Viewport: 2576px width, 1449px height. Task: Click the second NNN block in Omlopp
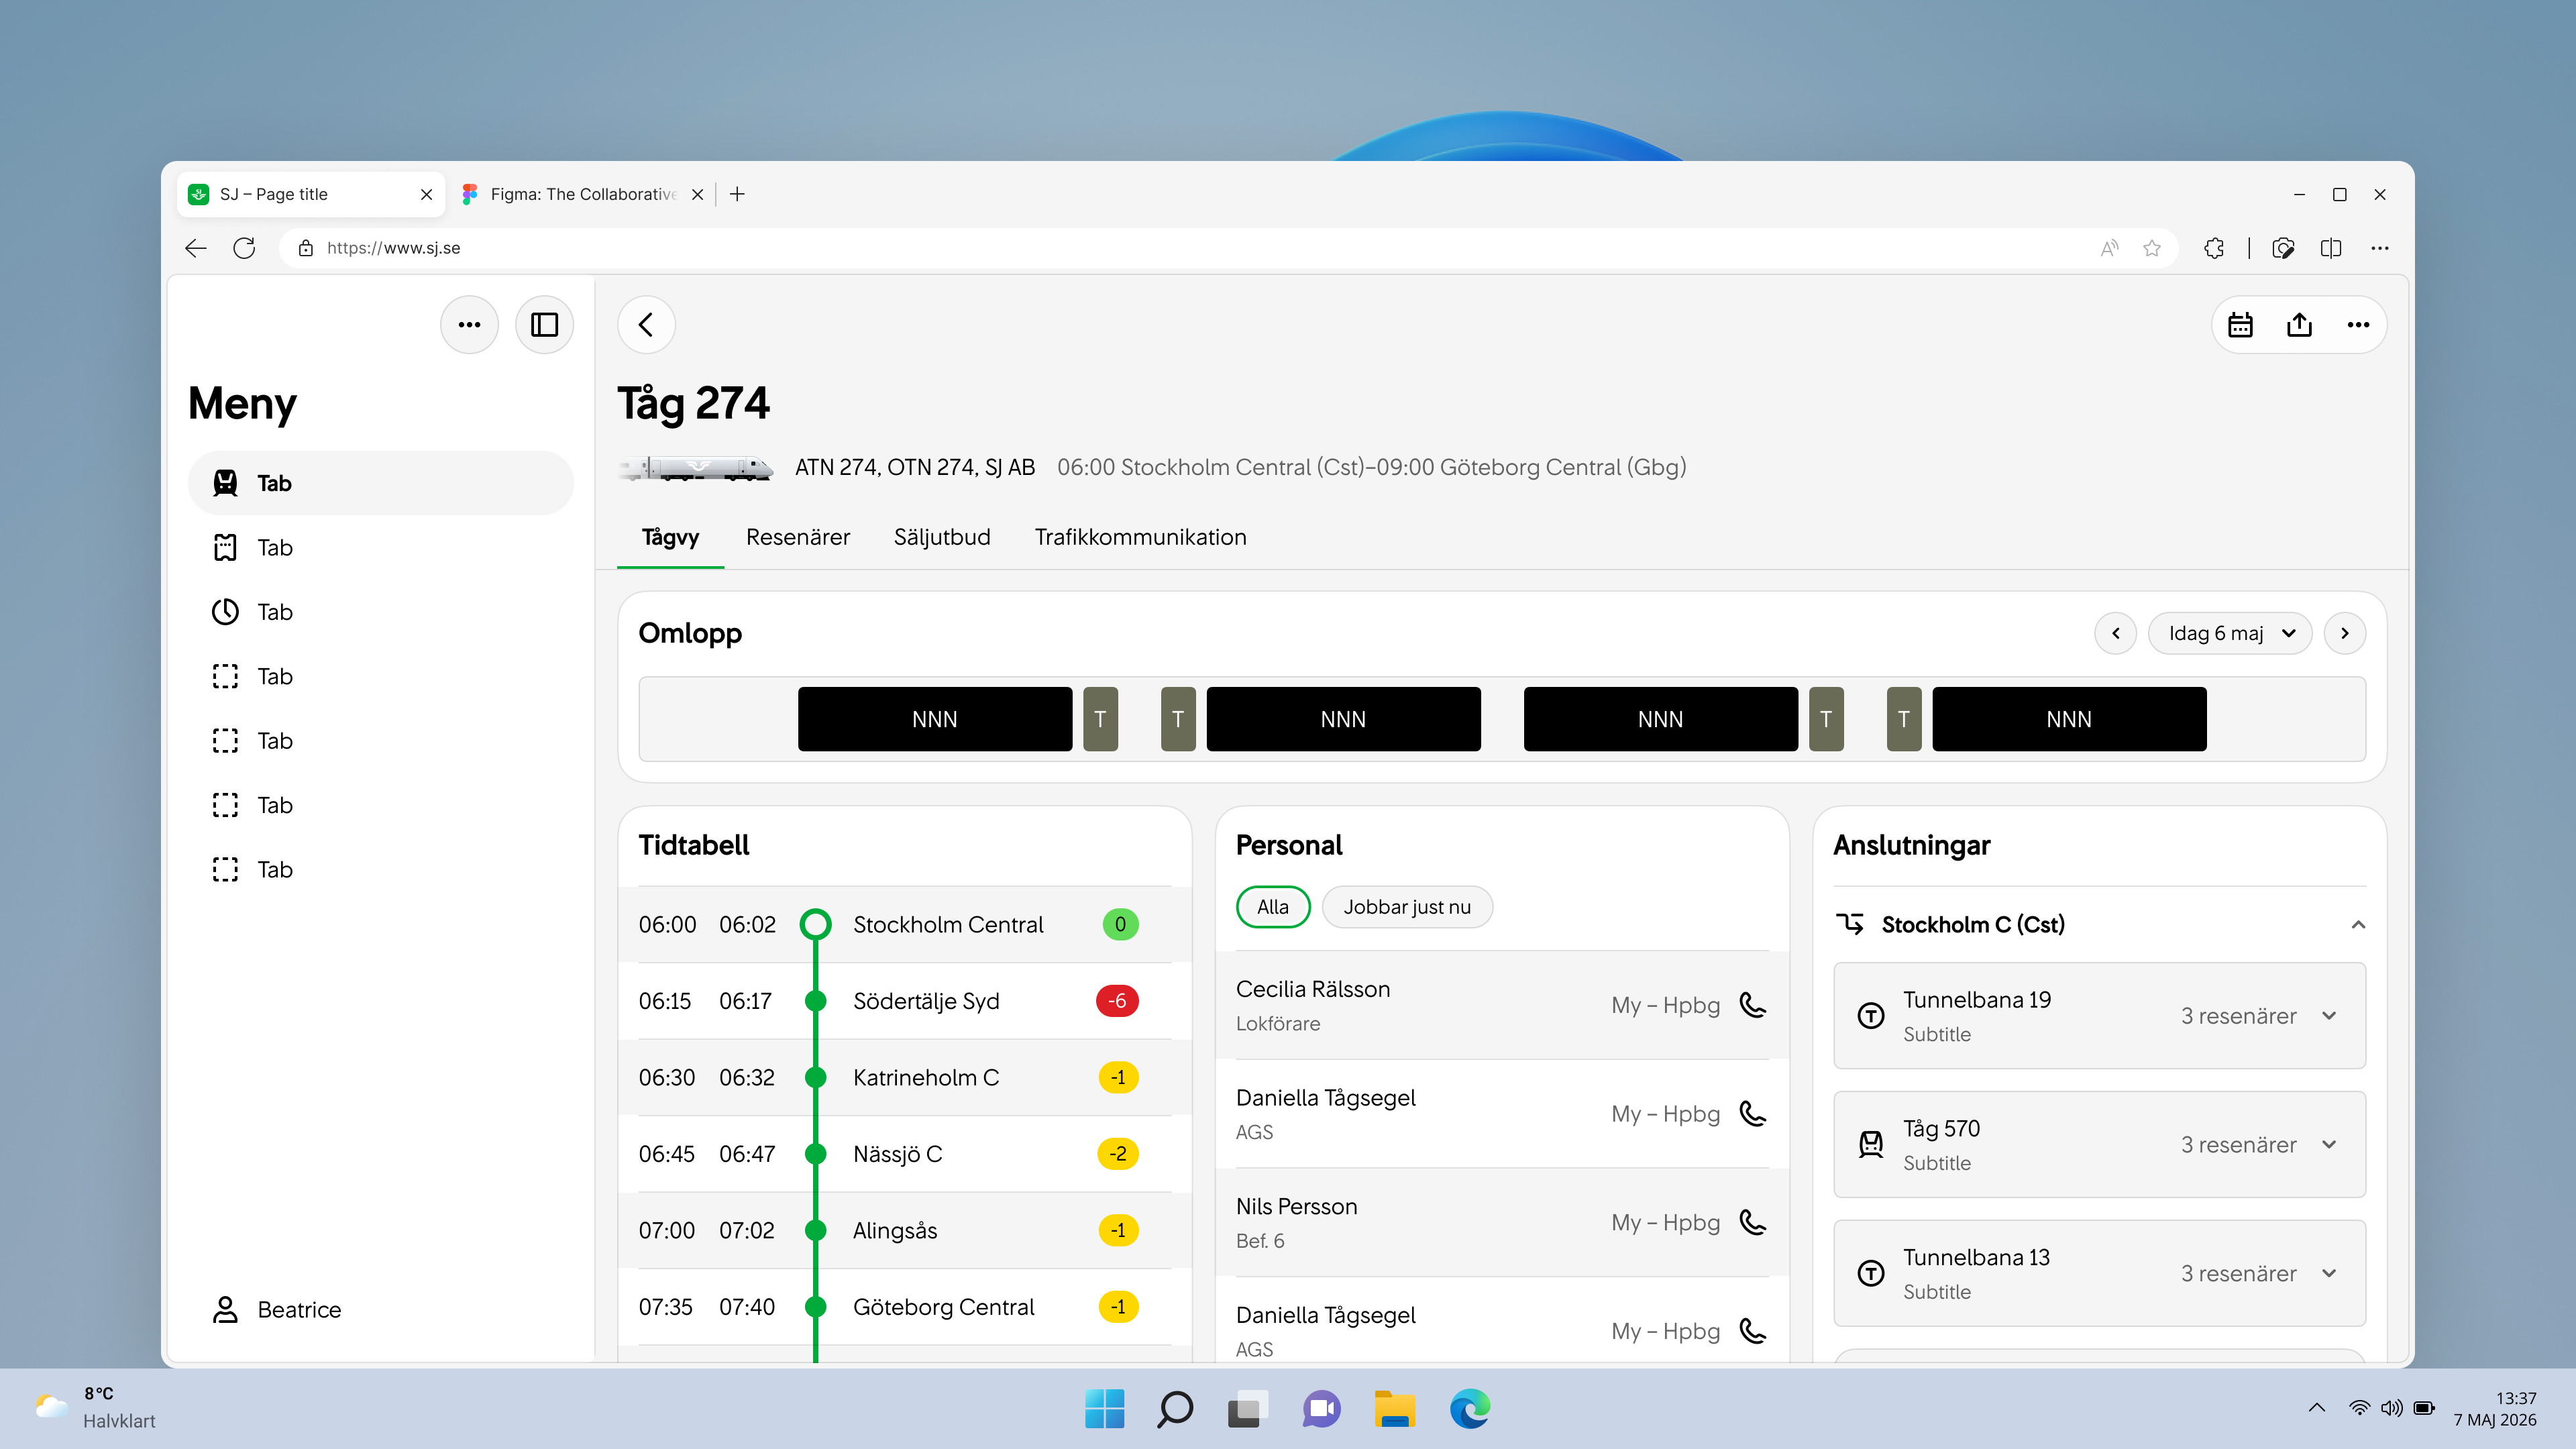click(1343, 719)
